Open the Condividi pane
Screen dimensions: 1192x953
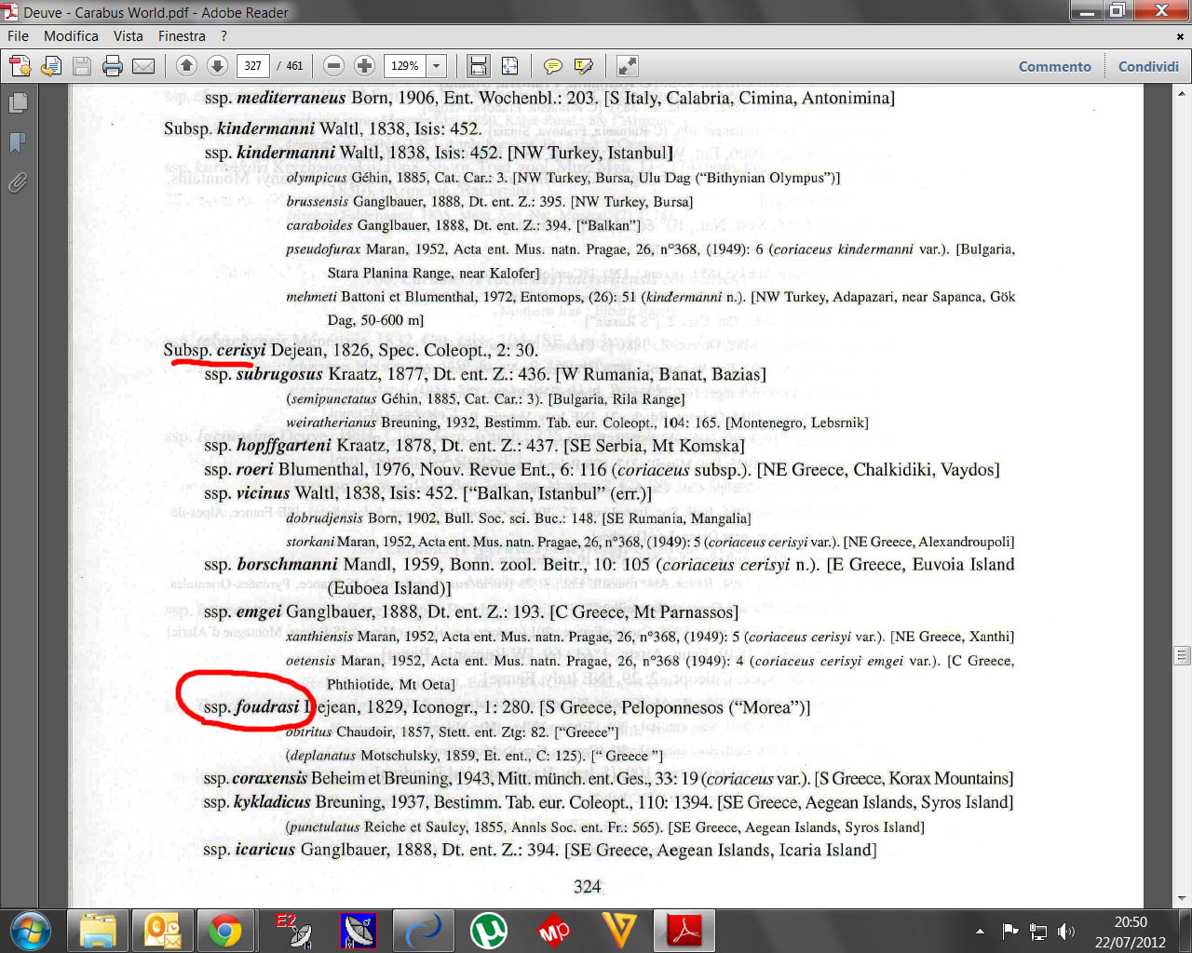point(1148,66)
